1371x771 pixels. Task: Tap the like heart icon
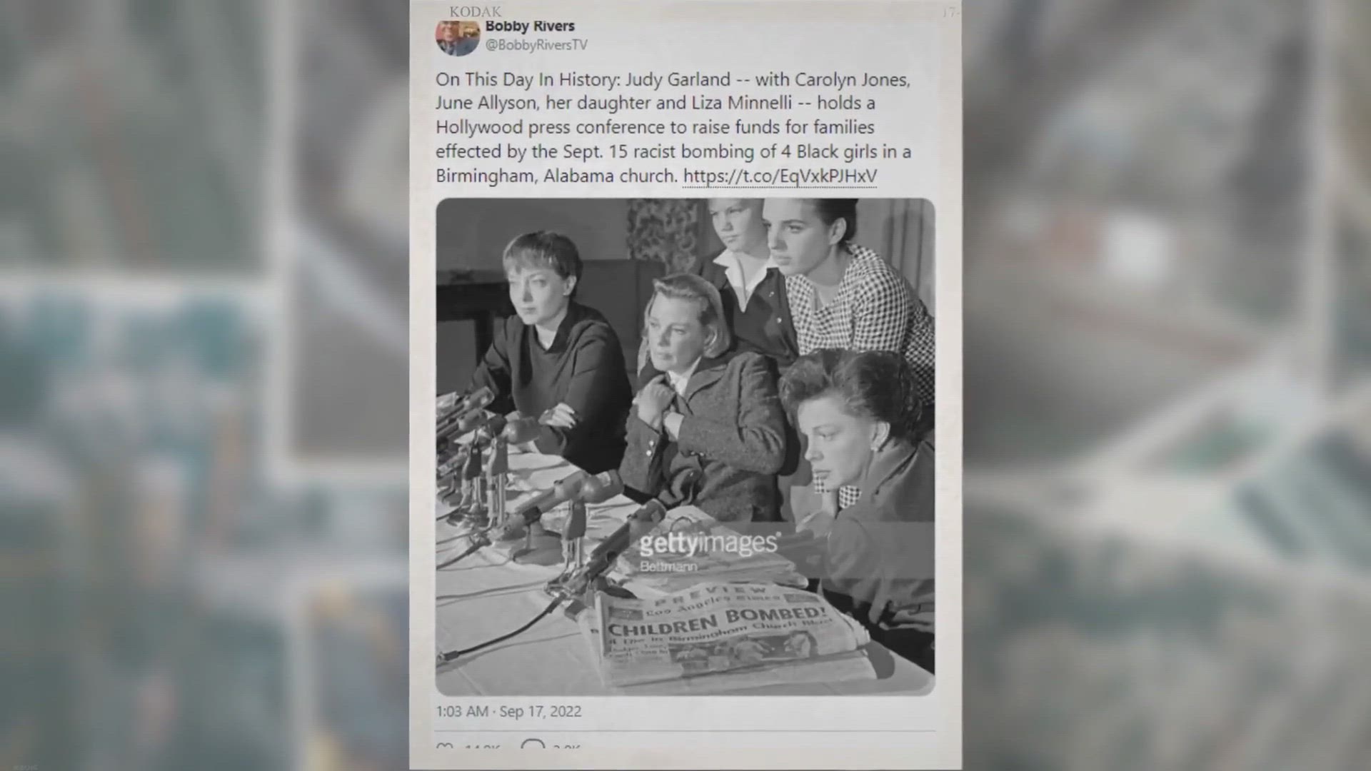[x=444, y=747]
